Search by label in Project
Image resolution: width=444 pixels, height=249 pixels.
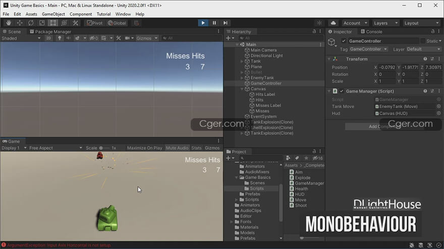point(297,158)
